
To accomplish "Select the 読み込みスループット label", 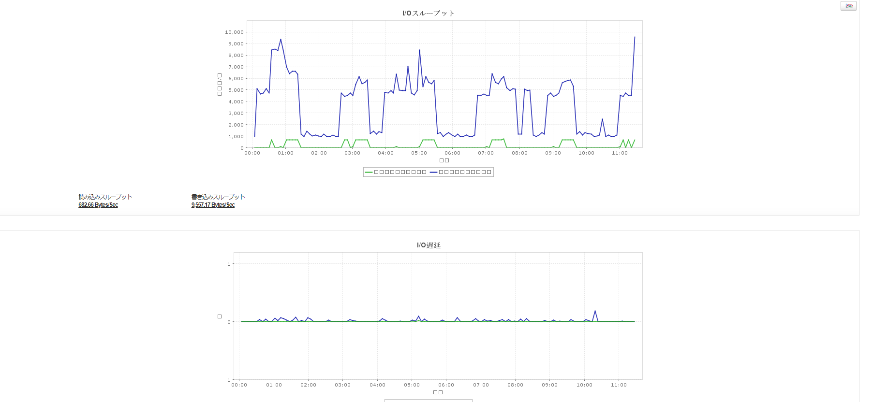I will [x=105, y=197].
